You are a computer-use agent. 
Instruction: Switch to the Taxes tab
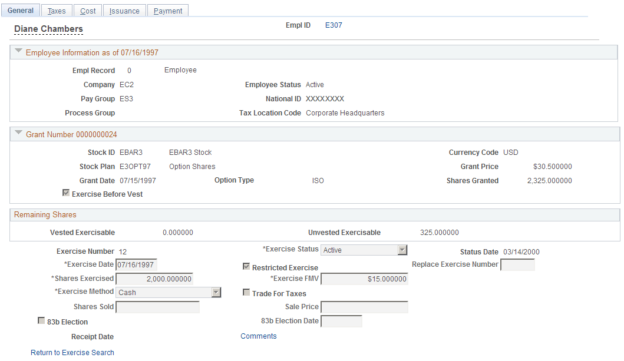pyautogui.click(x=57, y=11)
